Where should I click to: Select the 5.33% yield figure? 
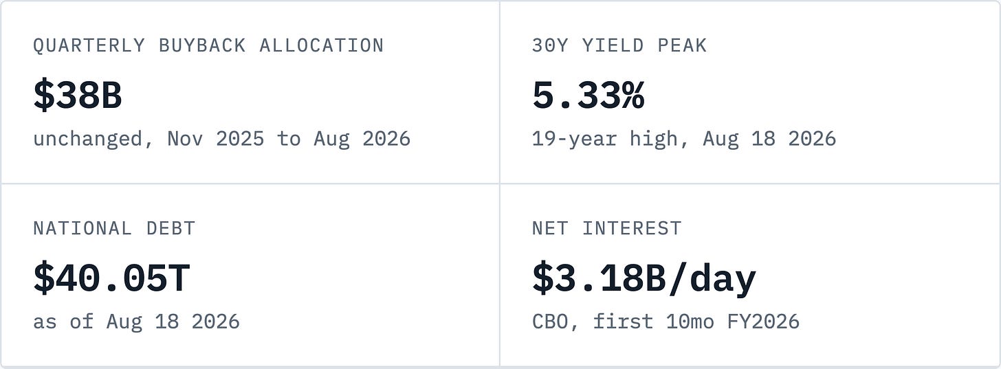588,96
